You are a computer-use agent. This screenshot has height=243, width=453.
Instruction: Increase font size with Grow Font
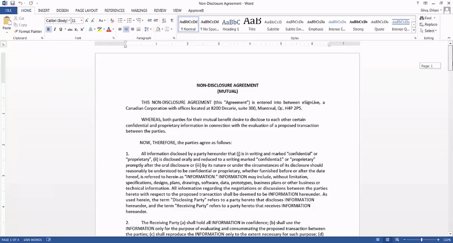(x=86, y=20)
